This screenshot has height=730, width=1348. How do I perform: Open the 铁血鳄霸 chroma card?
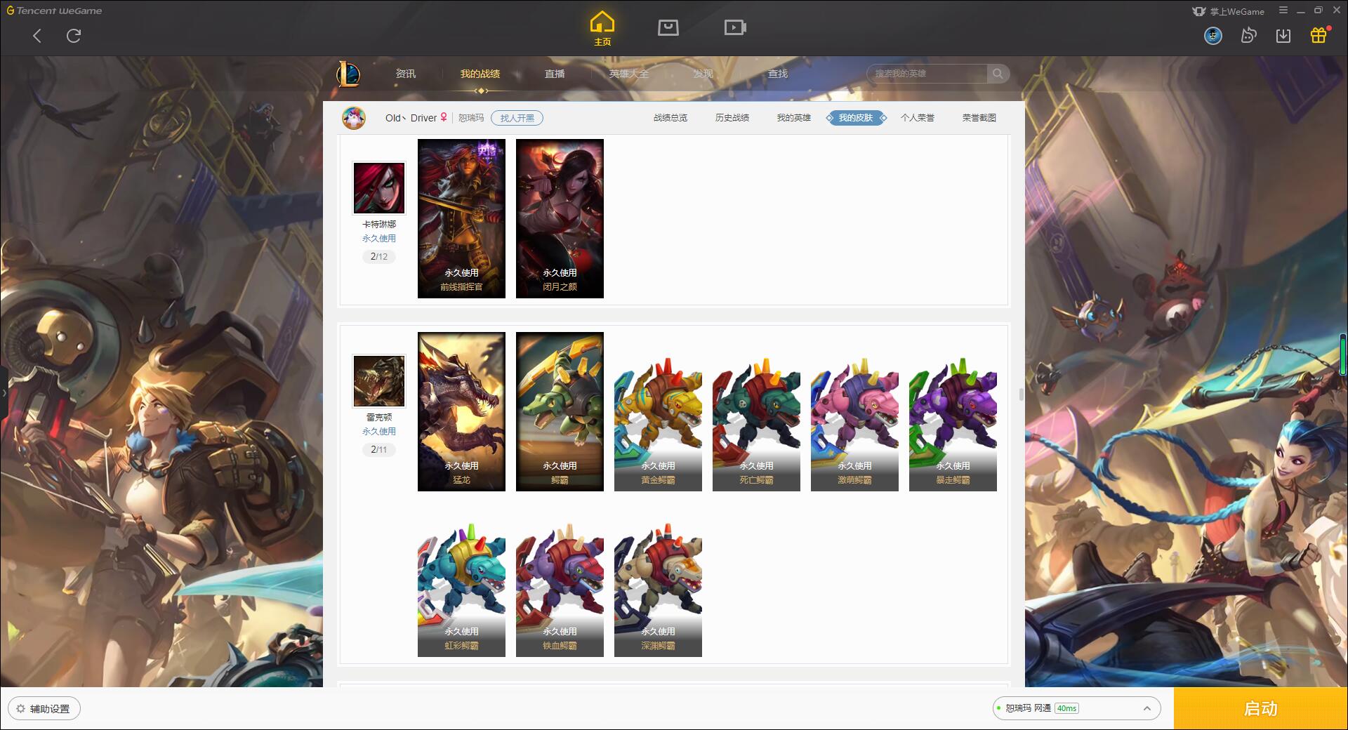coord(560,590)
